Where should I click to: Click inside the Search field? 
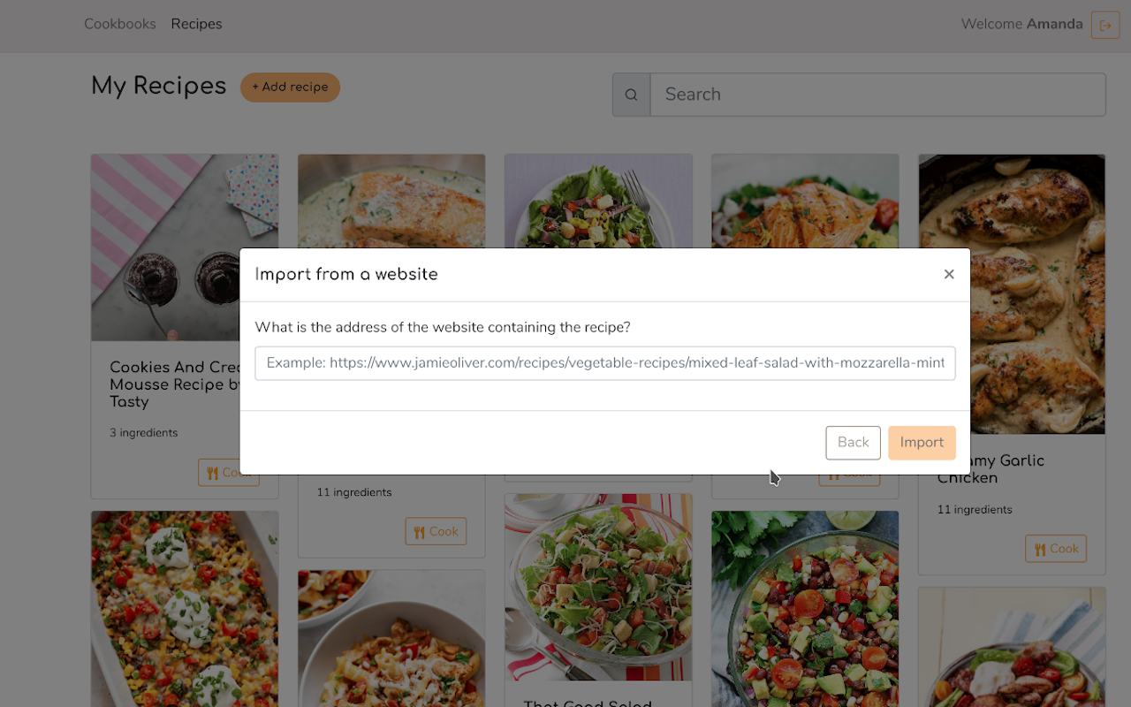[x=878, y=94]
